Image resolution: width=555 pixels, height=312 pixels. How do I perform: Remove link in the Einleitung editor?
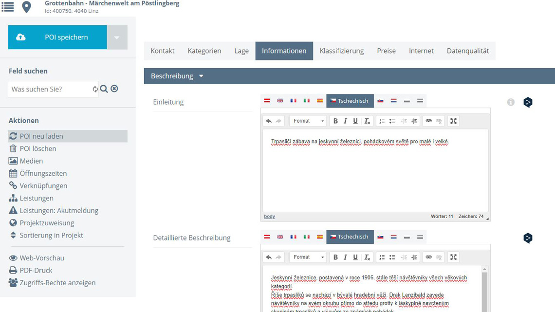point(439,121)
